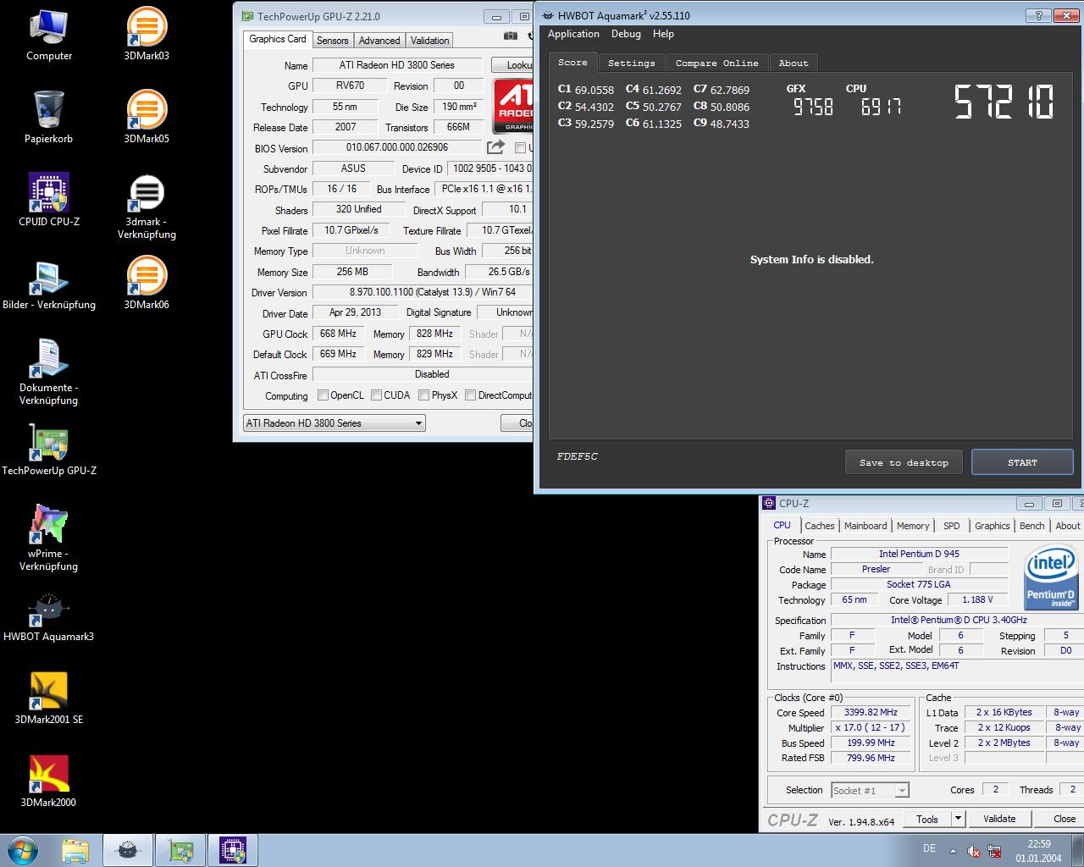Toggle the OpenCL checkbox in GPU-Z
This screenshot has height=867, width=1084.
pyautogui.click(x=323, y=395)
